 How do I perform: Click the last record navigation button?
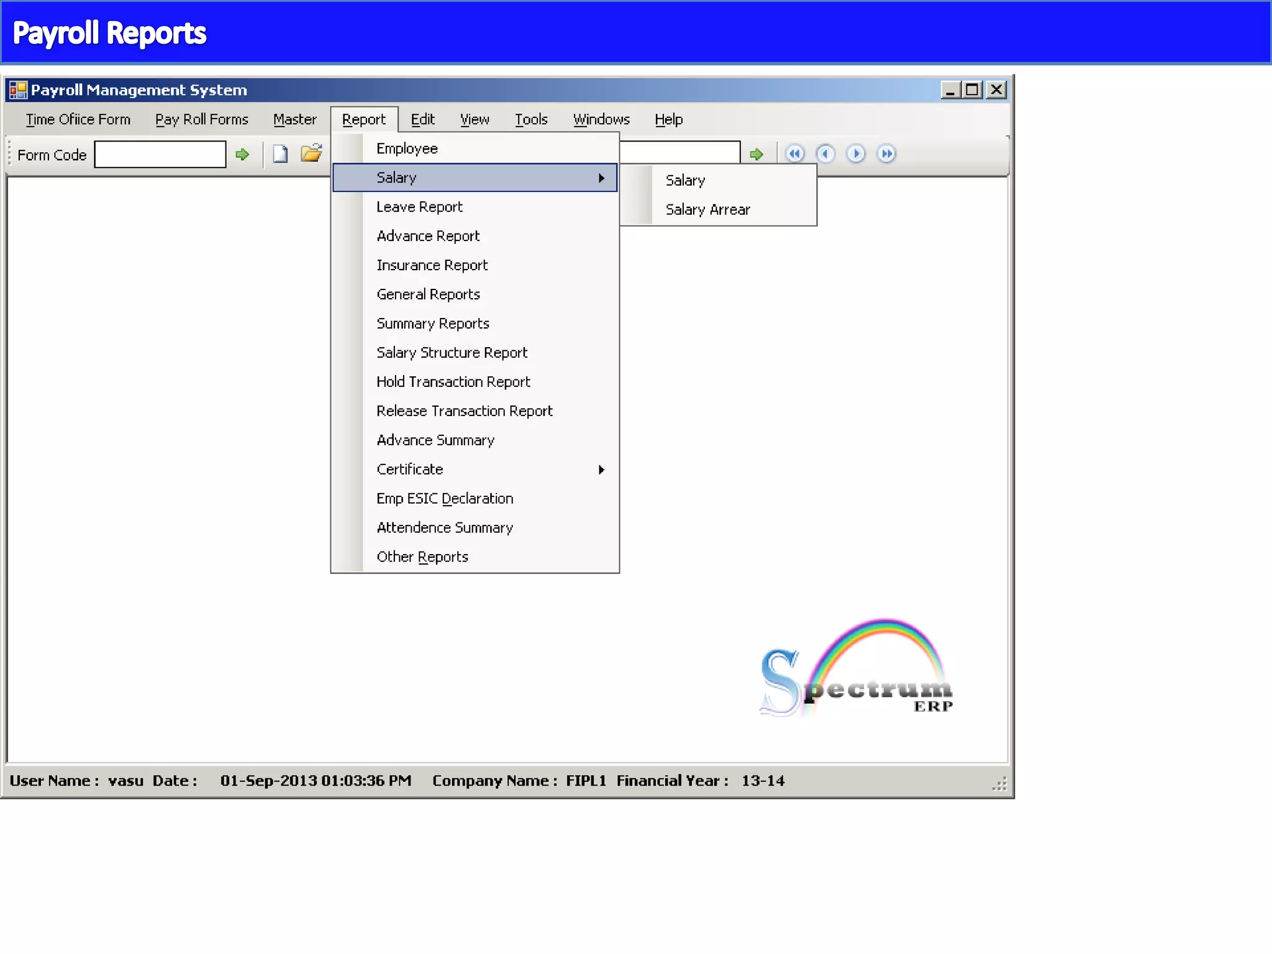pyautogui.click(x=886, y=153)
